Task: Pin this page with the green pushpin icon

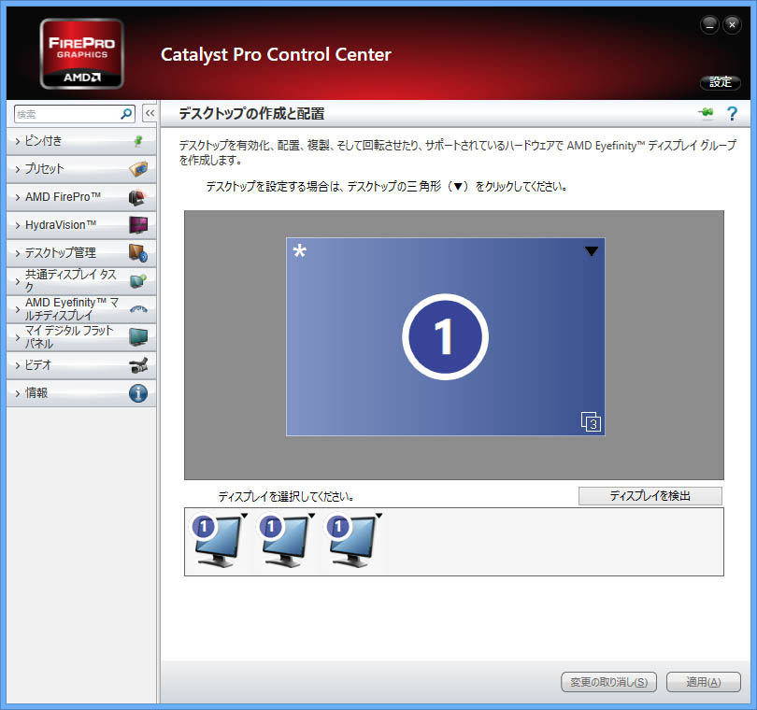Action: [706, 113]
